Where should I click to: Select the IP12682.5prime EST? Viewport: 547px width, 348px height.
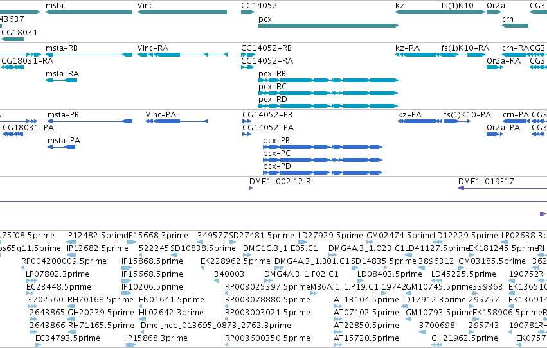click(71, 255)
